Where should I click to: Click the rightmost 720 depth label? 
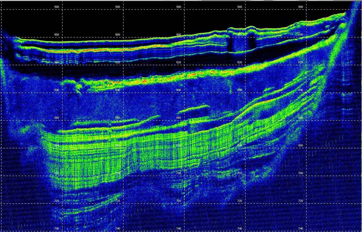pyautogui.click(x=301, y=201)
